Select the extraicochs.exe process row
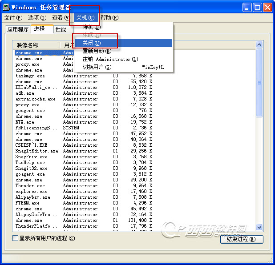The height and width of the screenshot is (265, 275). pos(84,99)
